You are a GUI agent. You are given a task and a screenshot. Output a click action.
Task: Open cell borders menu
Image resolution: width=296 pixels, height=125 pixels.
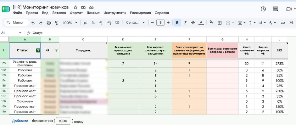(220, 23)
